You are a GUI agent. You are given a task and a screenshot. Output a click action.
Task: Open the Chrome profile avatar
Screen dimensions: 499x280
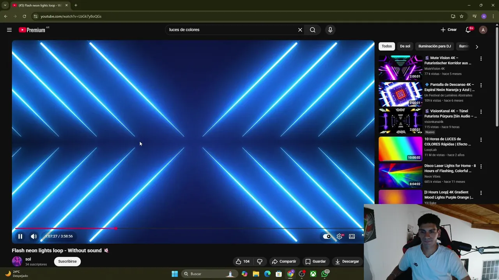[x=484, y=16]
